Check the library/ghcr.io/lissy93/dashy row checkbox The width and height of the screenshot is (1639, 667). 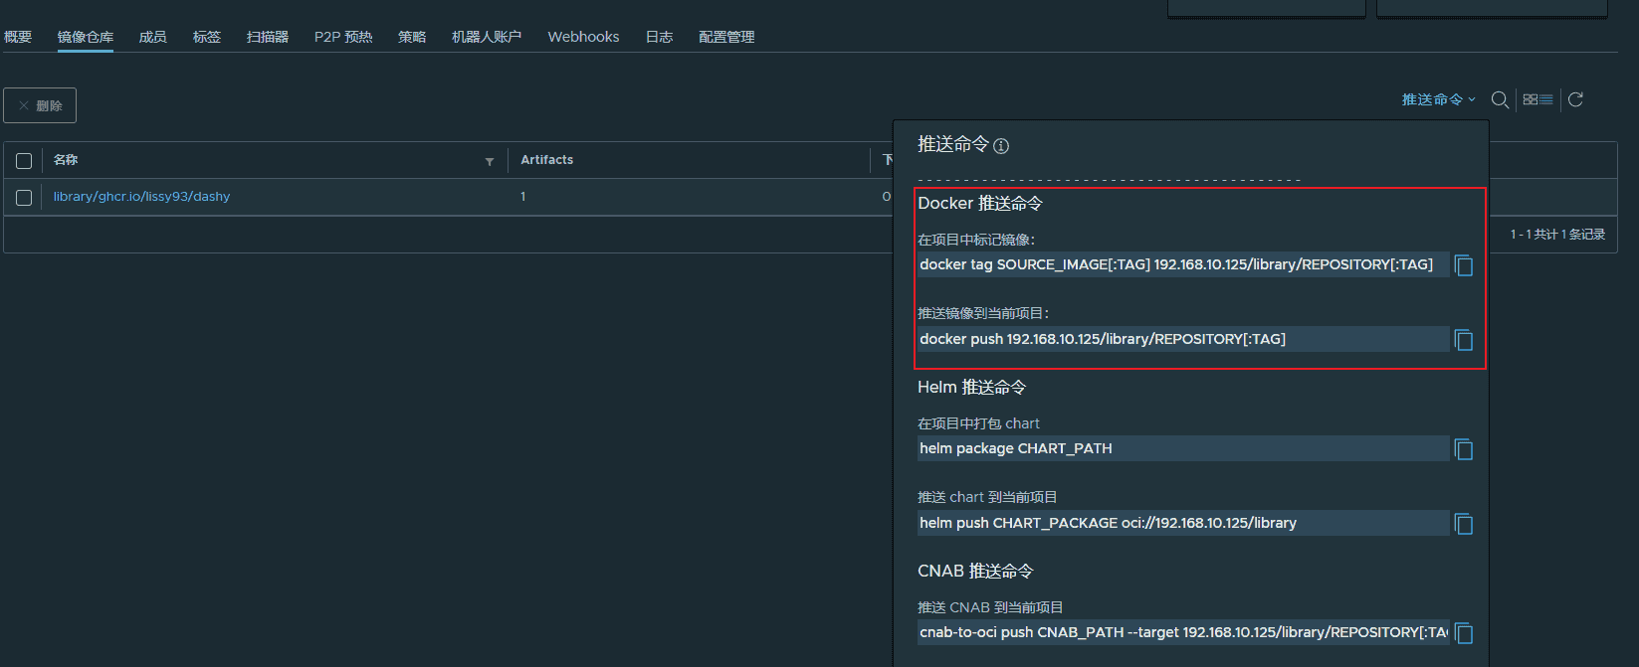click(24, 198)
